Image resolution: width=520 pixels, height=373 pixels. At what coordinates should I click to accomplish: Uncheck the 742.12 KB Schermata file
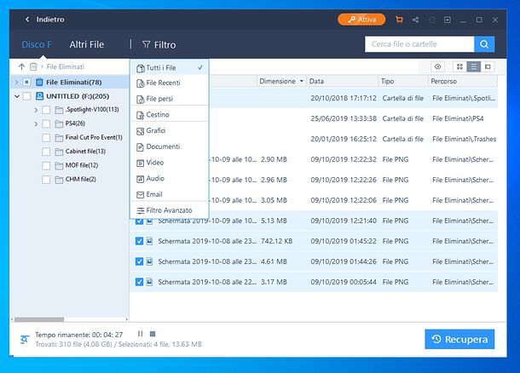pos(139,241)
